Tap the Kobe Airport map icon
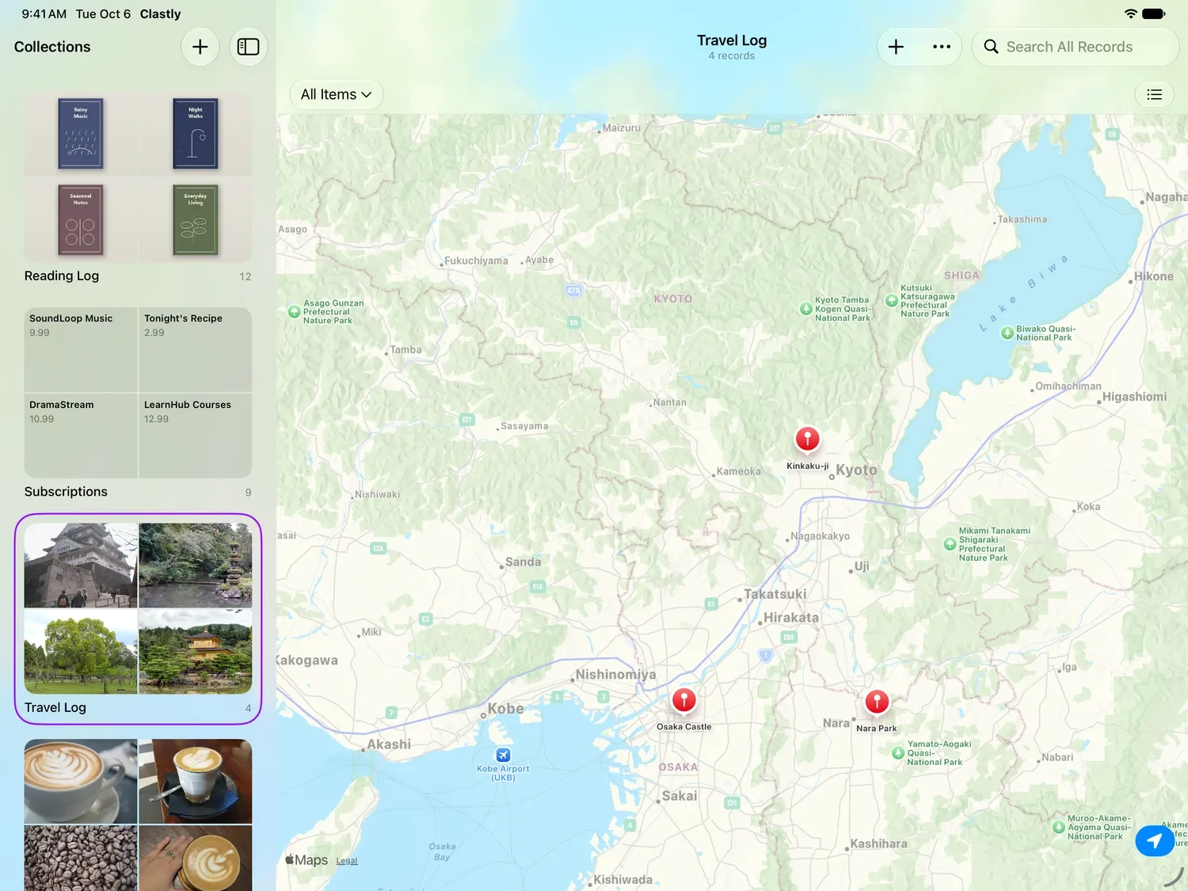Viewport: 1188px width, 891px height. (x=503, y=755)
